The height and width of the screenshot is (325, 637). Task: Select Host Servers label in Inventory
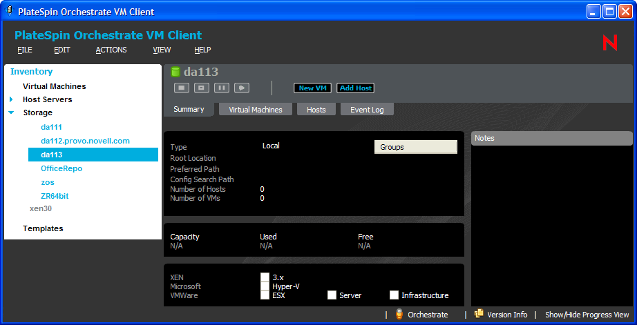(48, 99)
